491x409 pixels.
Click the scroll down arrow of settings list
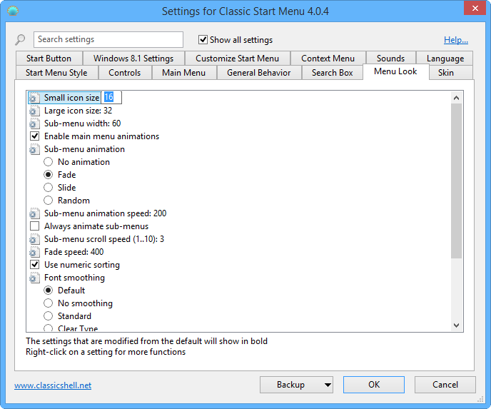456,325
